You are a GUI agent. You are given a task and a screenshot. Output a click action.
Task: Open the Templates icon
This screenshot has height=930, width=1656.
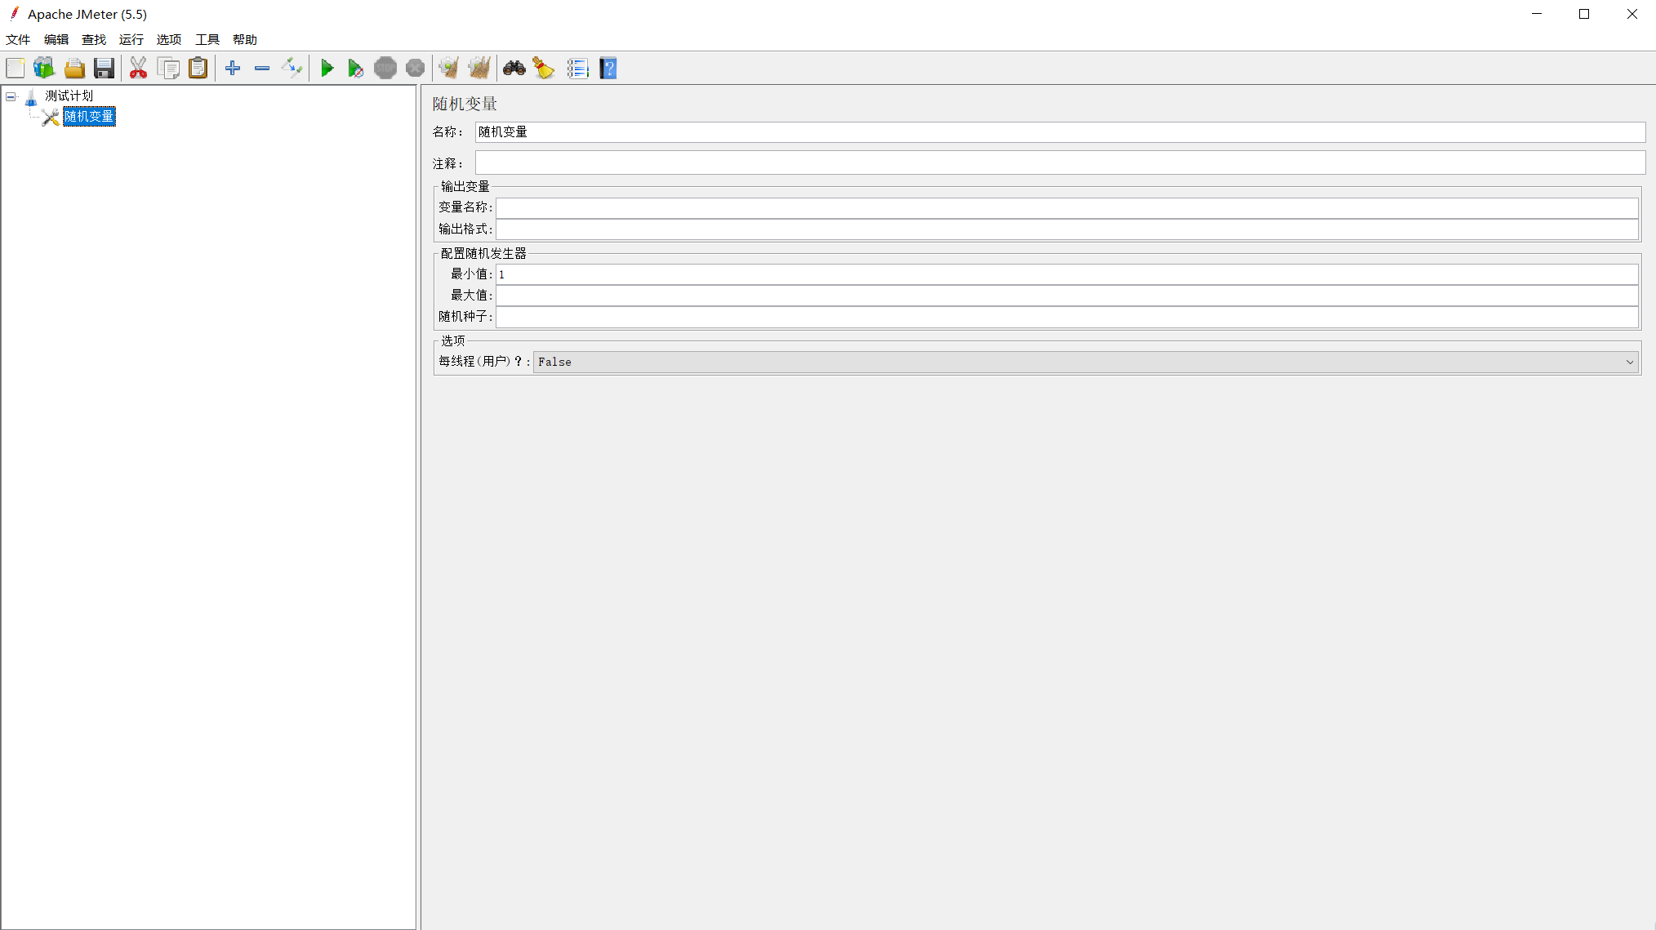pos(44,69)
